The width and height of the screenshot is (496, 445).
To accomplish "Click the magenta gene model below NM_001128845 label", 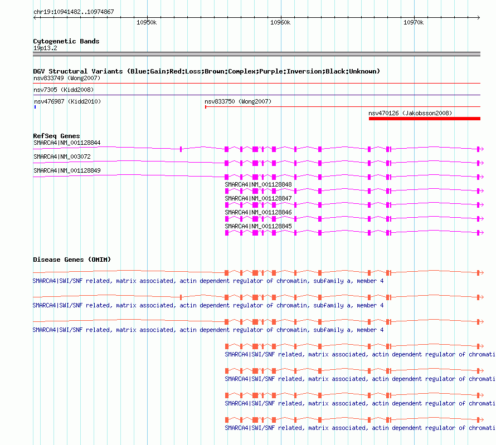I will coord(354,232).
